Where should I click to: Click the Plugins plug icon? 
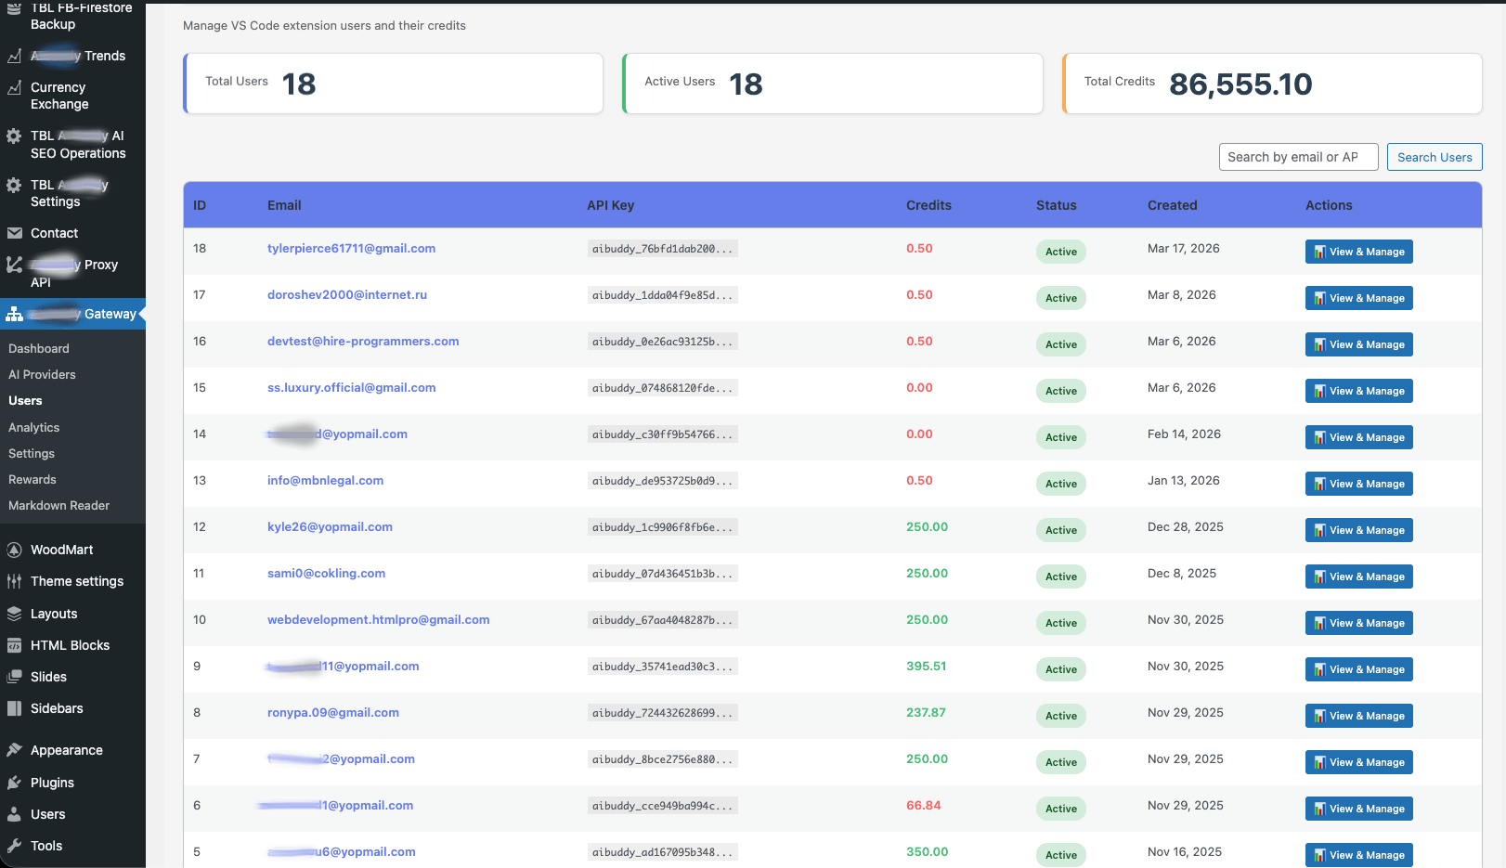coord(14,783)
